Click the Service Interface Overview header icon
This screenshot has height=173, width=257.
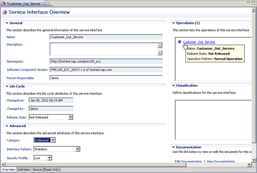pos(5,12)
